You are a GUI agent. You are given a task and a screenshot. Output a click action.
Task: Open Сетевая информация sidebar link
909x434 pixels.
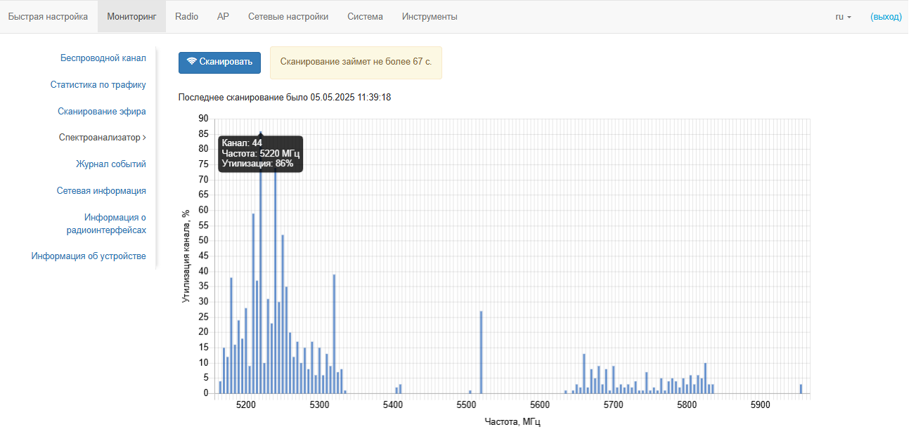click(x=101, y=190)
